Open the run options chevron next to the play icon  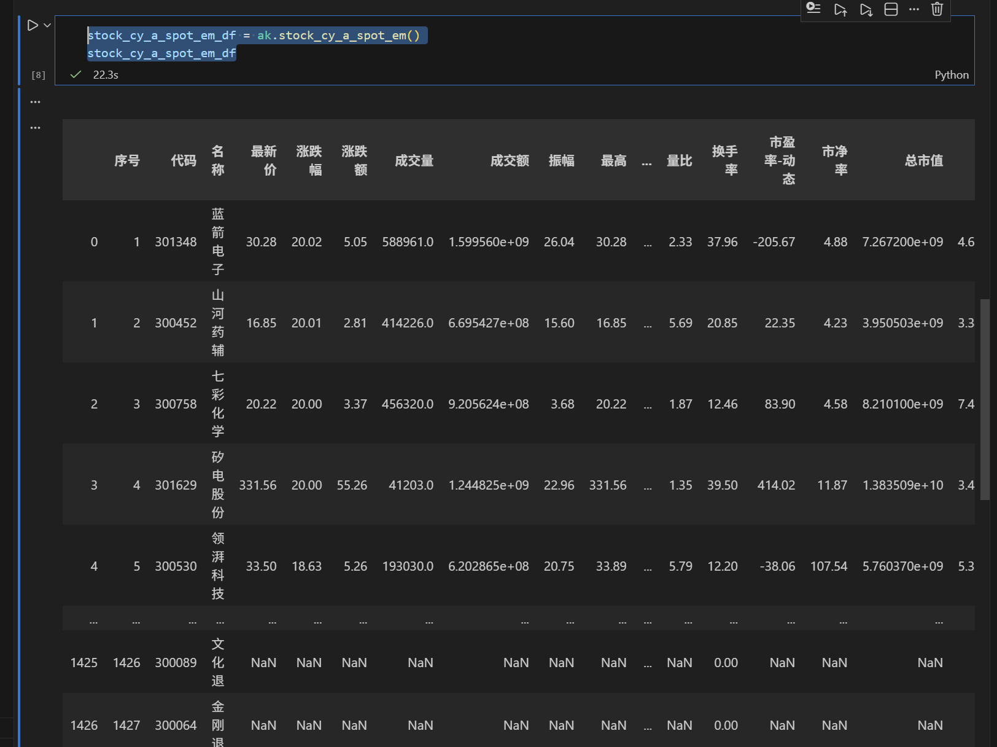click(47, 25)
